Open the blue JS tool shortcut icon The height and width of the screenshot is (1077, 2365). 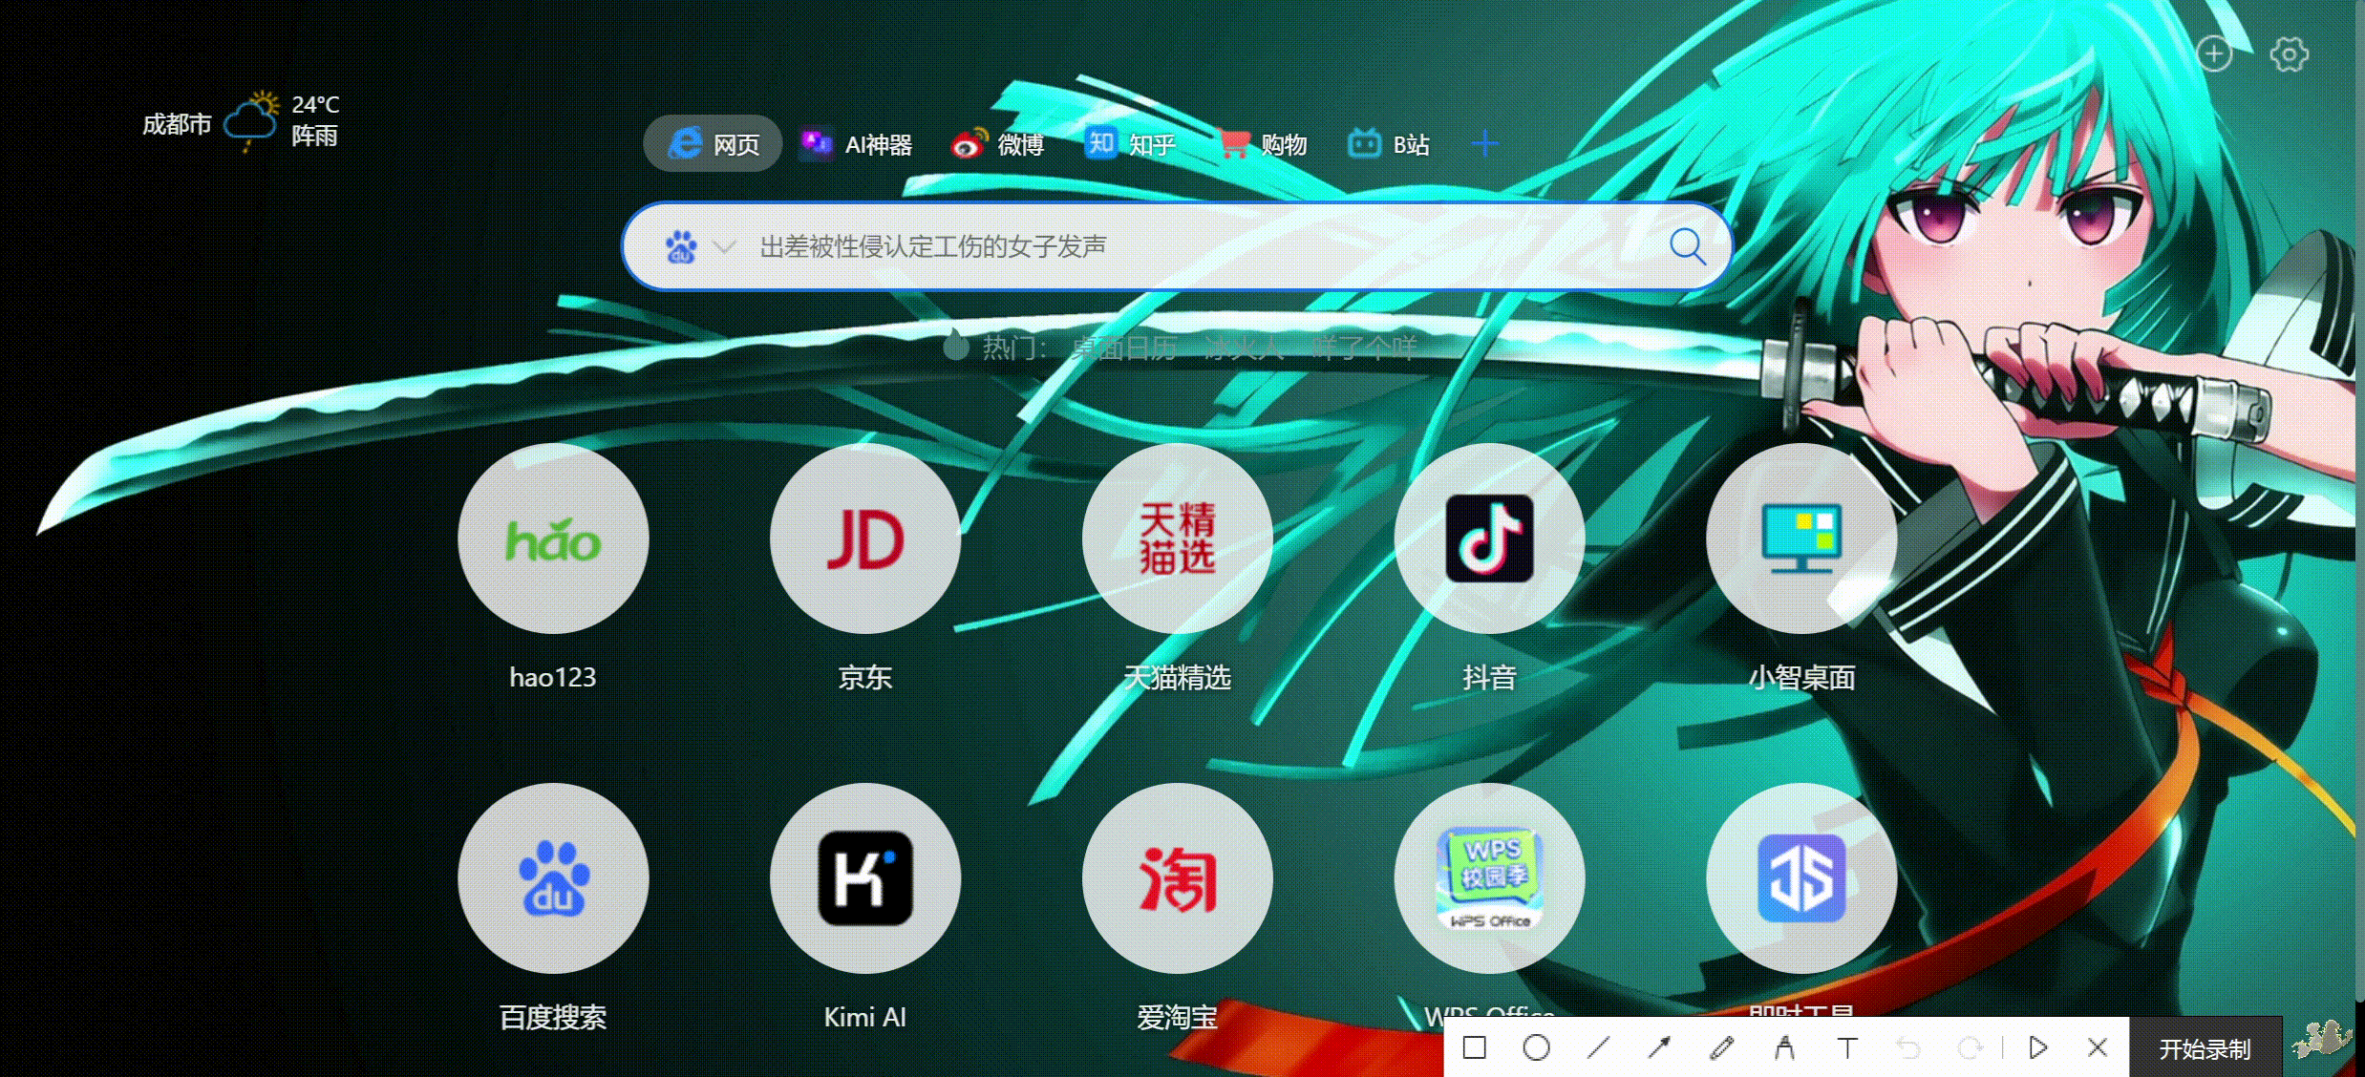point(1801,878)
